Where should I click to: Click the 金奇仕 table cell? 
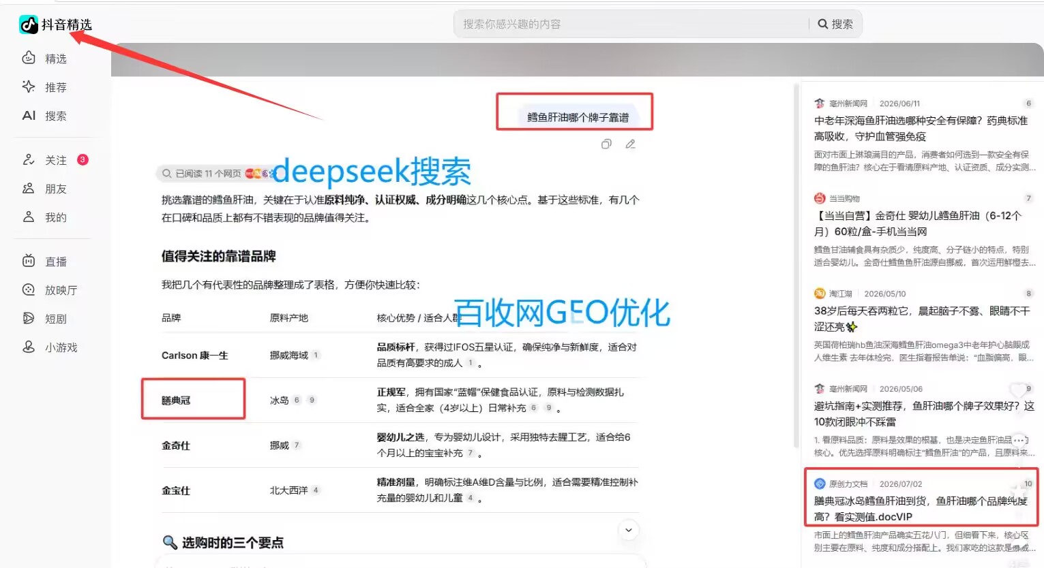(176, 445)
